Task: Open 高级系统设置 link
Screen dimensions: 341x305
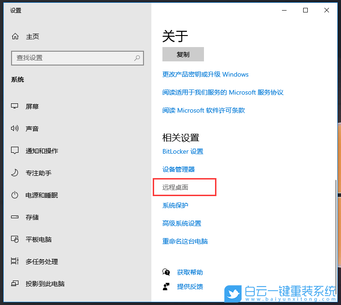Action: point(182,223)
